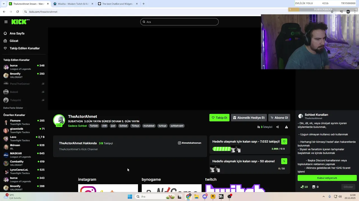The height and width of the screenshot is (201, 359).
Task: Open recommended channel ilkinsan
Action: [24, 147]
